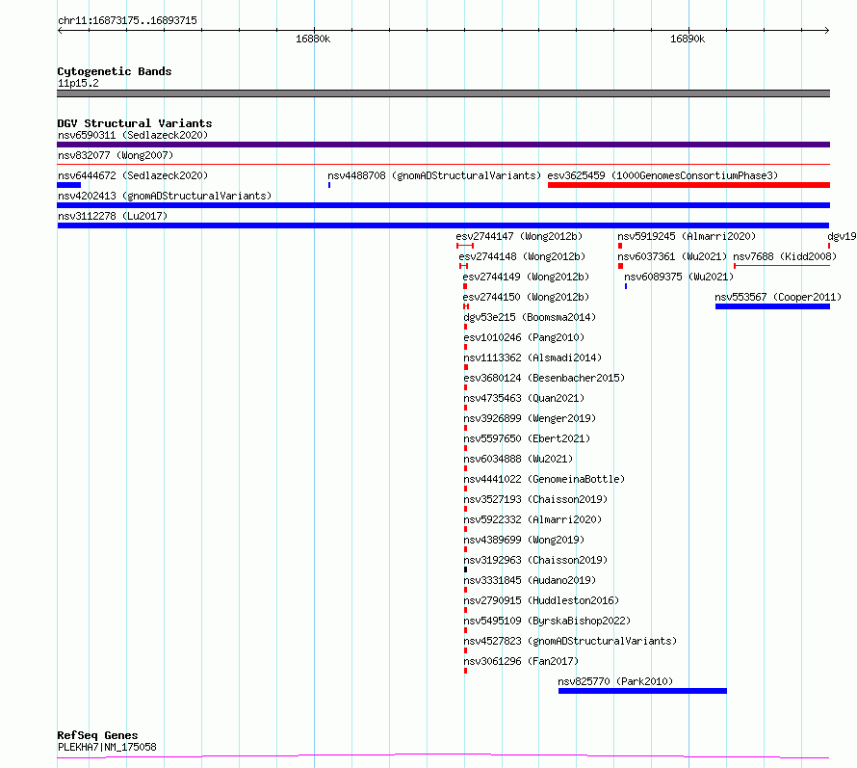Click the nsv6590311 (Sedlazeck2020) variant label
The image size is (857, 768).
coord(133,135)
